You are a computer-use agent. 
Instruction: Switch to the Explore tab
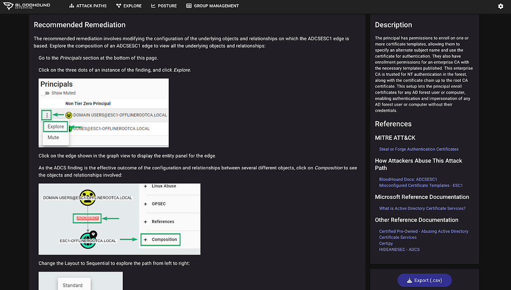click(x=129, y=6)
